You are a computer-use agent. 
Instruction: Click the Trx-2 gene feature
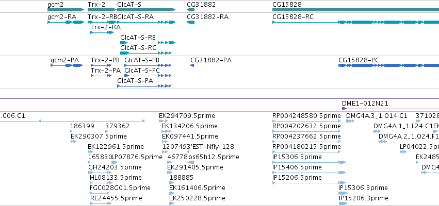click(x=101, y=10)
